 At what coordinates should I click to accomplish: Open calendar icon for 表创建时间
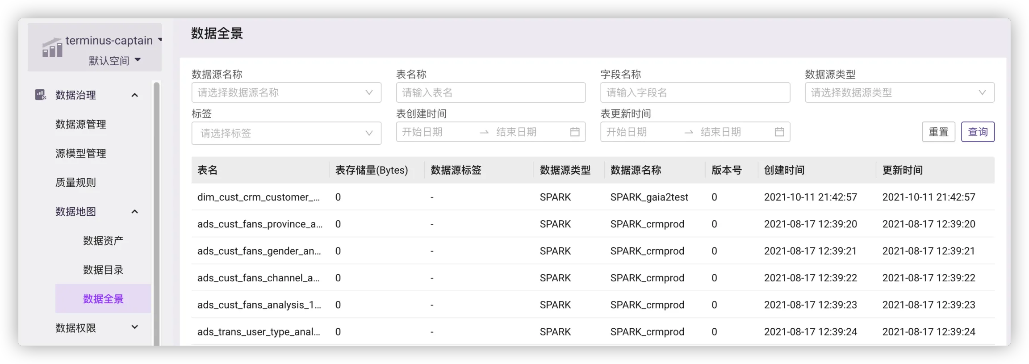574,132
